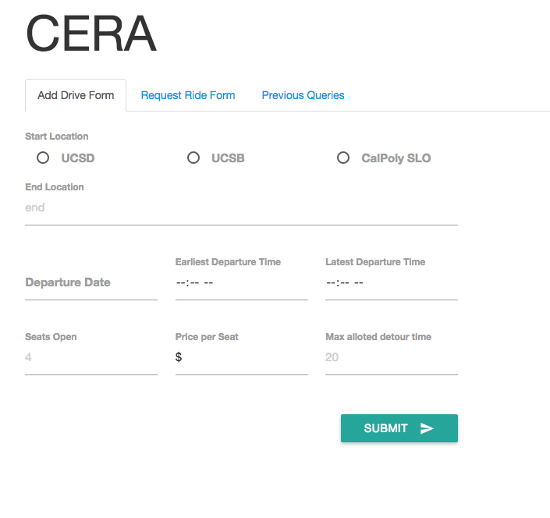Click the UCSB label text

228,158
